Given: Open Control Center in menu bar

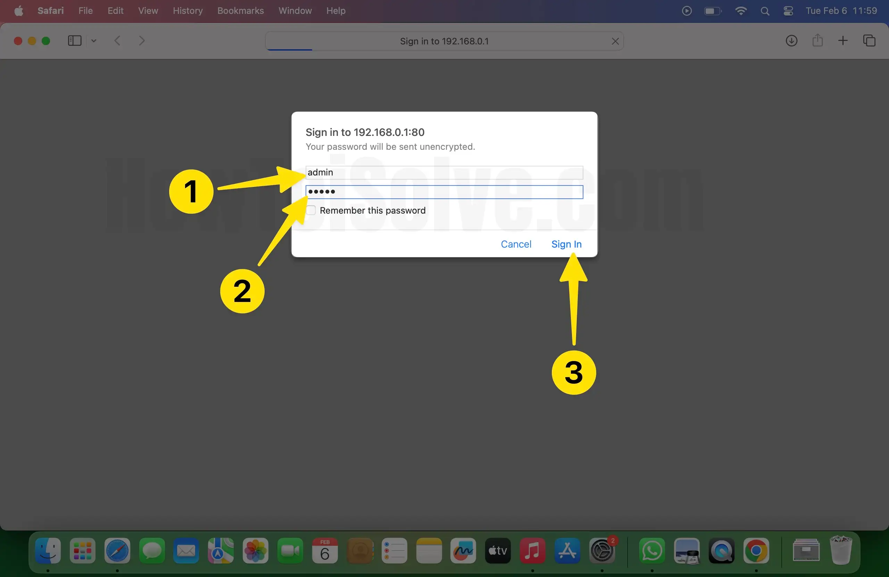Looking at the screenshot, I should click(788, 11).
